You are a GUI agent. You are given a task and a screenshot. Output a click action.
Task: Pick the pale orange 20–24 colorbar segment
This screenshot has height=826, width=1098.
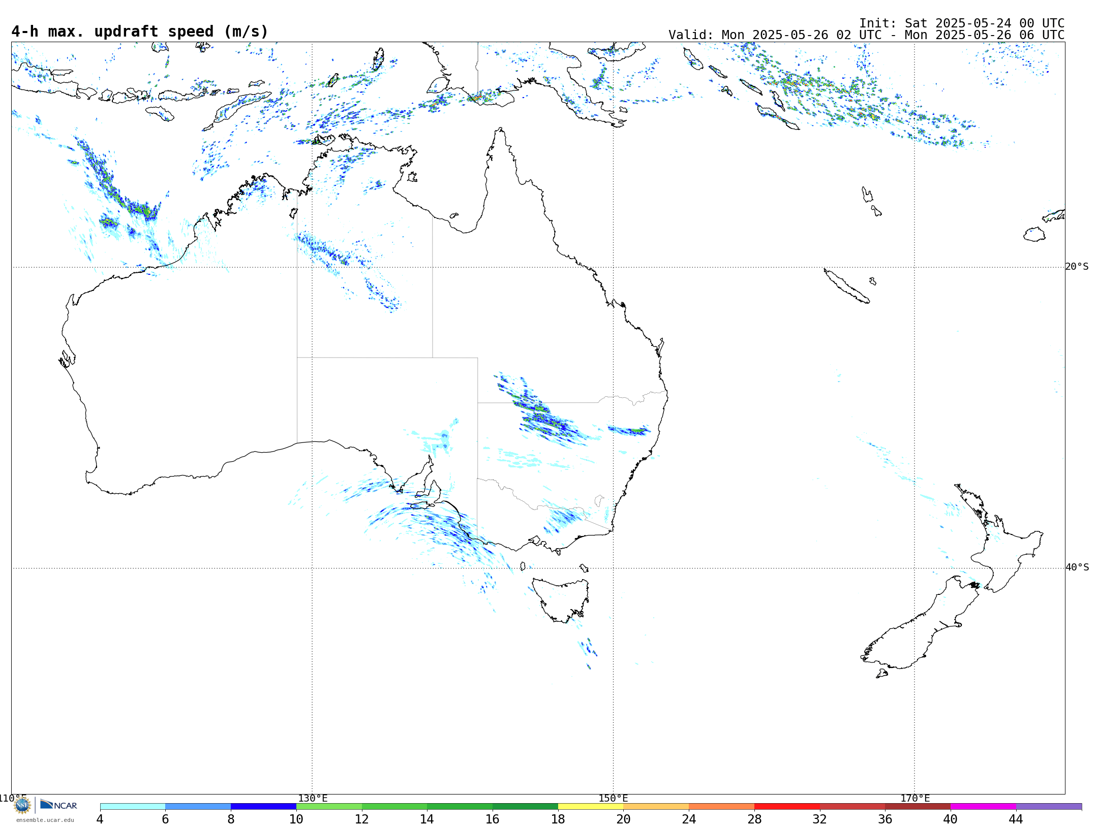656,807
